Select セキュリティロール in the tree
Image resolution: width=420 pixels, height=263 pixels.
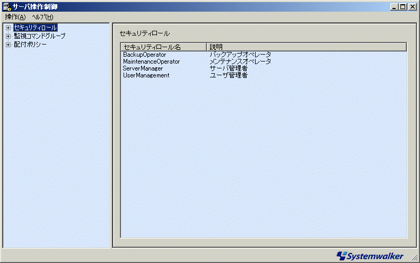click(36, 28)
